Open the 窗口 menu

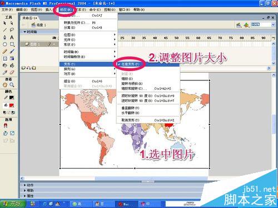124,9
